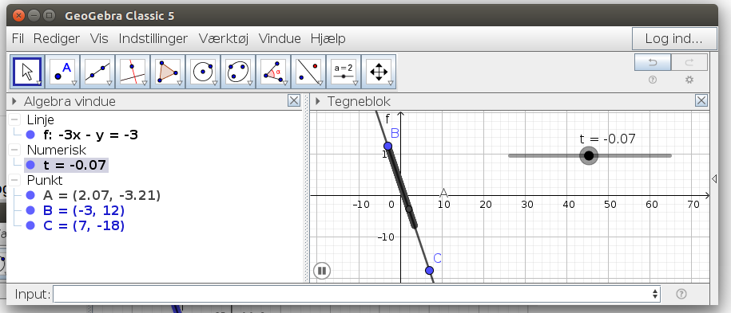Select the Slider tool
The height and width of the screenshot is (313, 731).
344,72
